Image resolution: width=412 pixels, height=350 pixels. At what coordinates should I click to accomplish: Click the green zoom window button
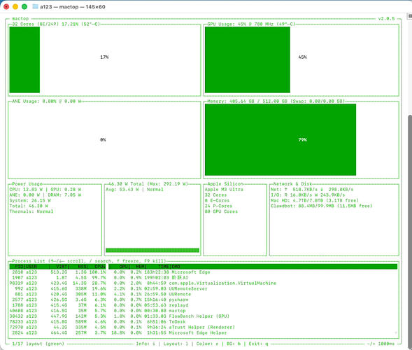tap(24, 6)
